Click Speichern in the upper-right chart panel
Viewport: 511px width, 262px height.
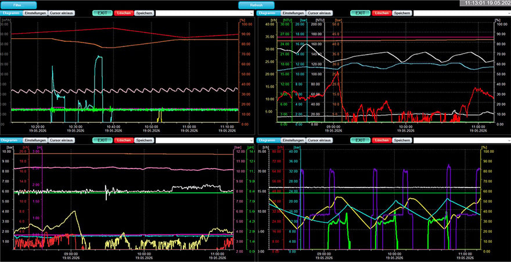401,13
